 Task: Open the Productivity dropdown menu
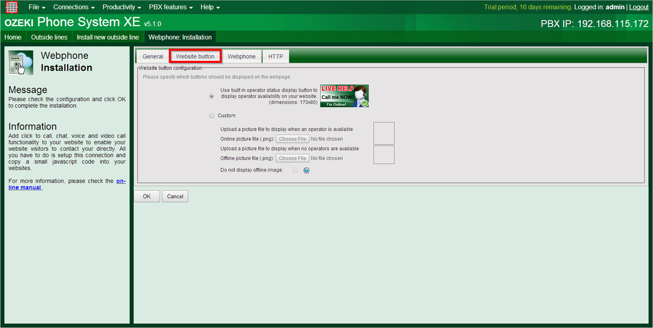click(122, 7)
